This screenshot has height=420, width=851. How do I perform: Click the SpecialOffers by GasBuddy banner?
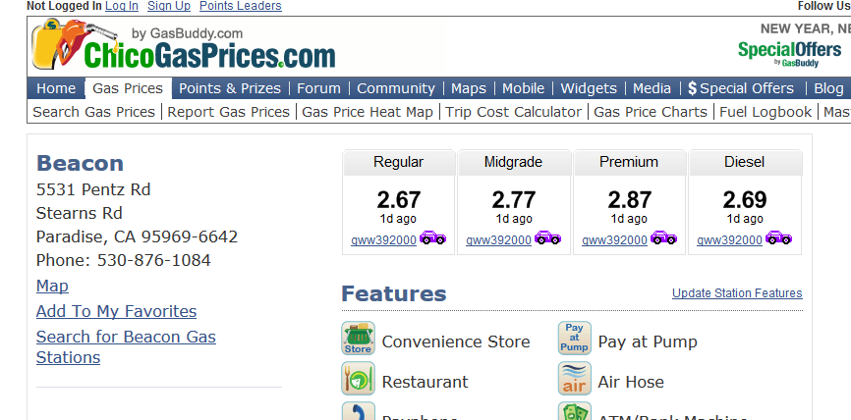pos(790,54)
